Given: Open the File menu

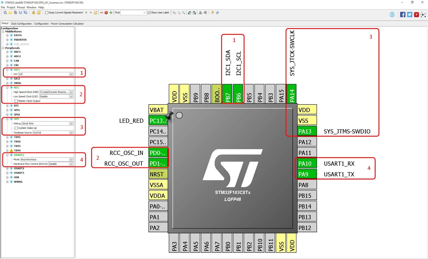Looking at the screenshot, I should pos(3,7).
